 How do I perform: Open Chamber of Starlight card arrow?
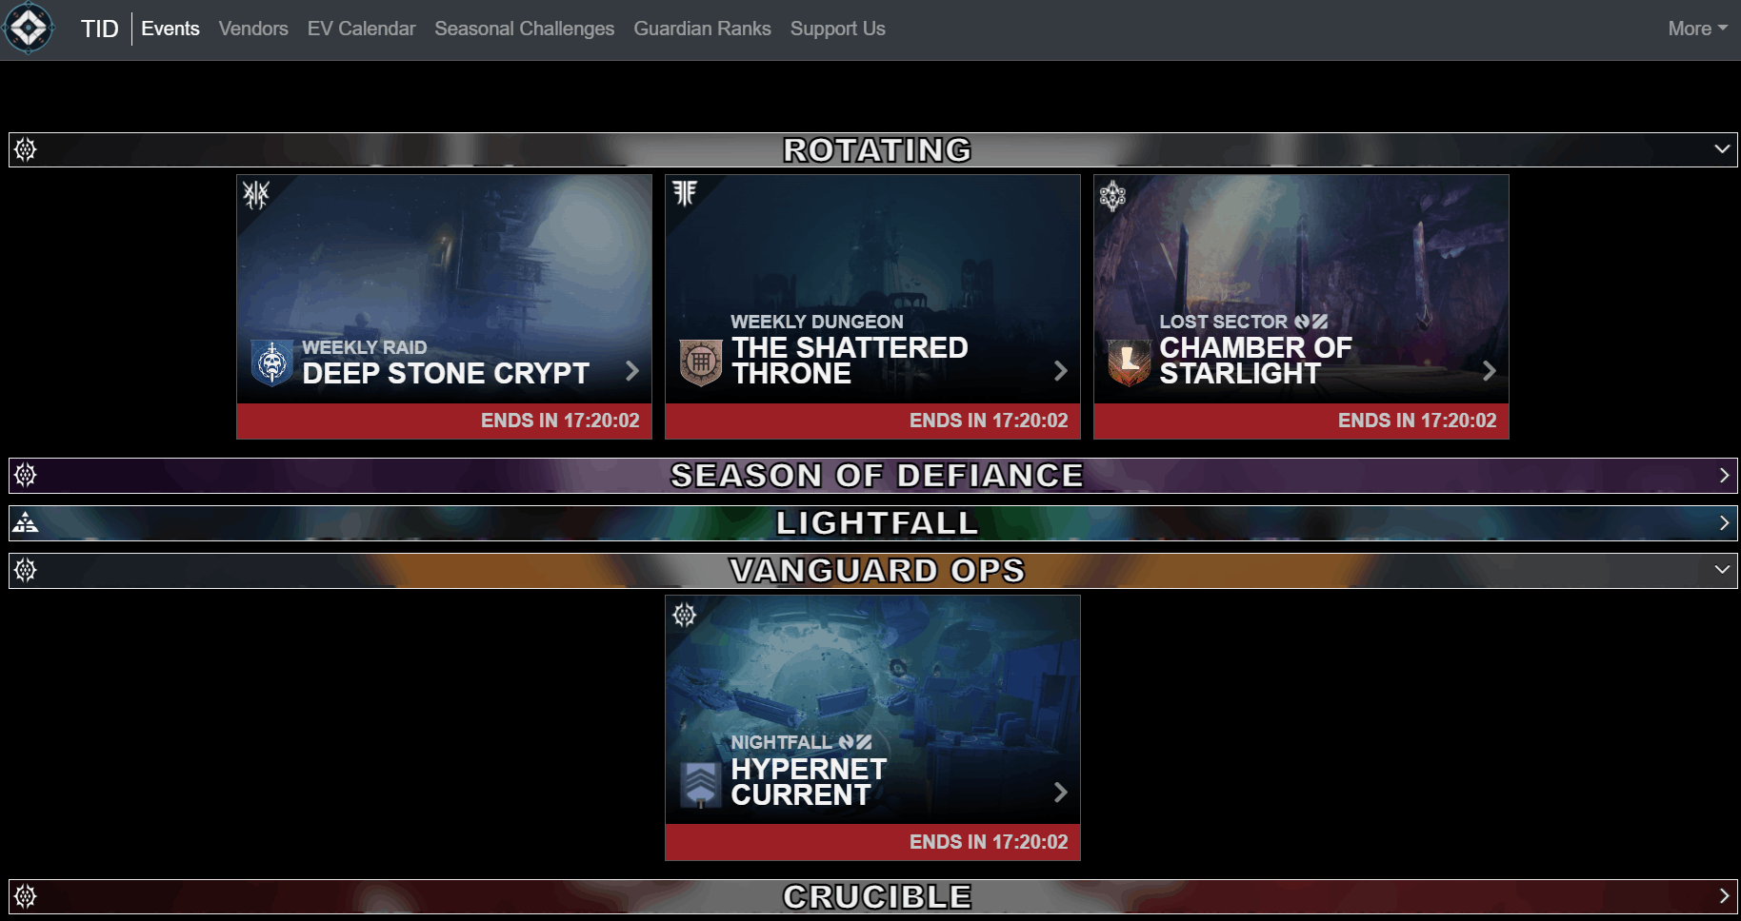tap(1489, 371)
